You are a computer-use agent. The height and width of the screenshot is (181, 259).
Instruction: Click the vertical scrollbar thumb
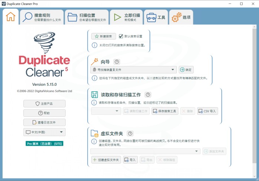pyautogui.click(x=255, y=96)
